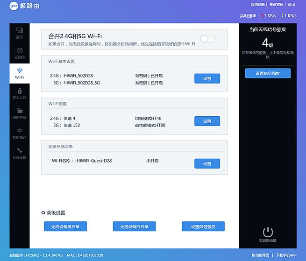Click the Wi-Fi信道 section title
Screen dimensions: 306x261
point(57,104)
